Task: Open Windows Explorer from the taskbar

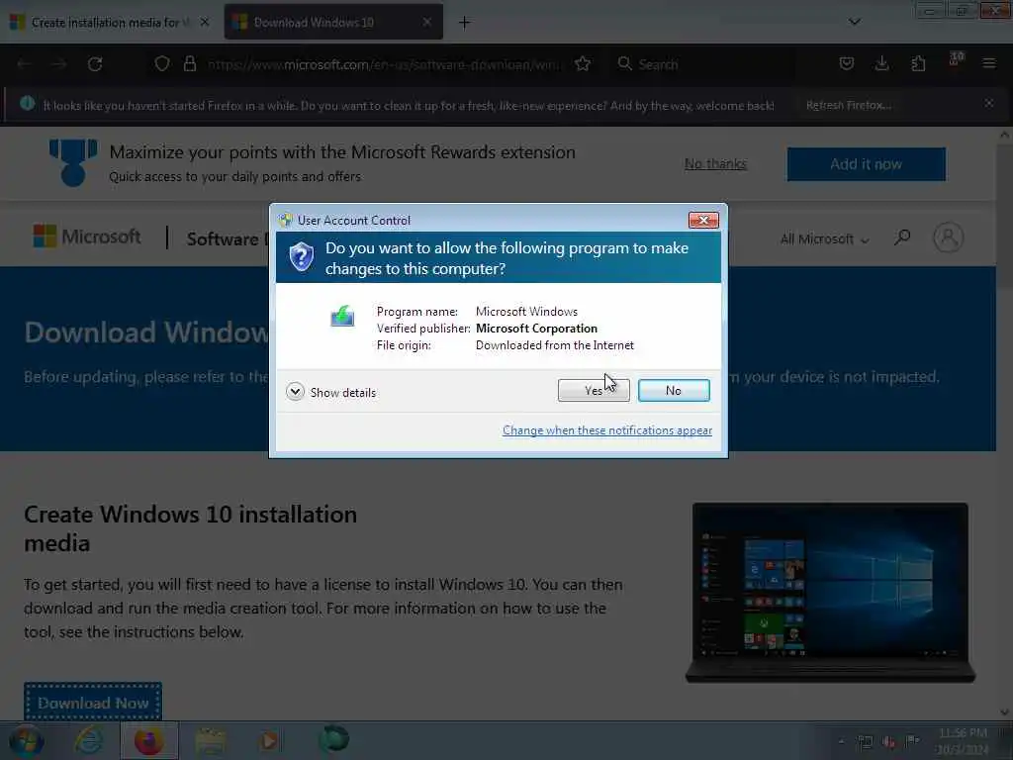Action: pyautogui.click(x=210, y=740)
